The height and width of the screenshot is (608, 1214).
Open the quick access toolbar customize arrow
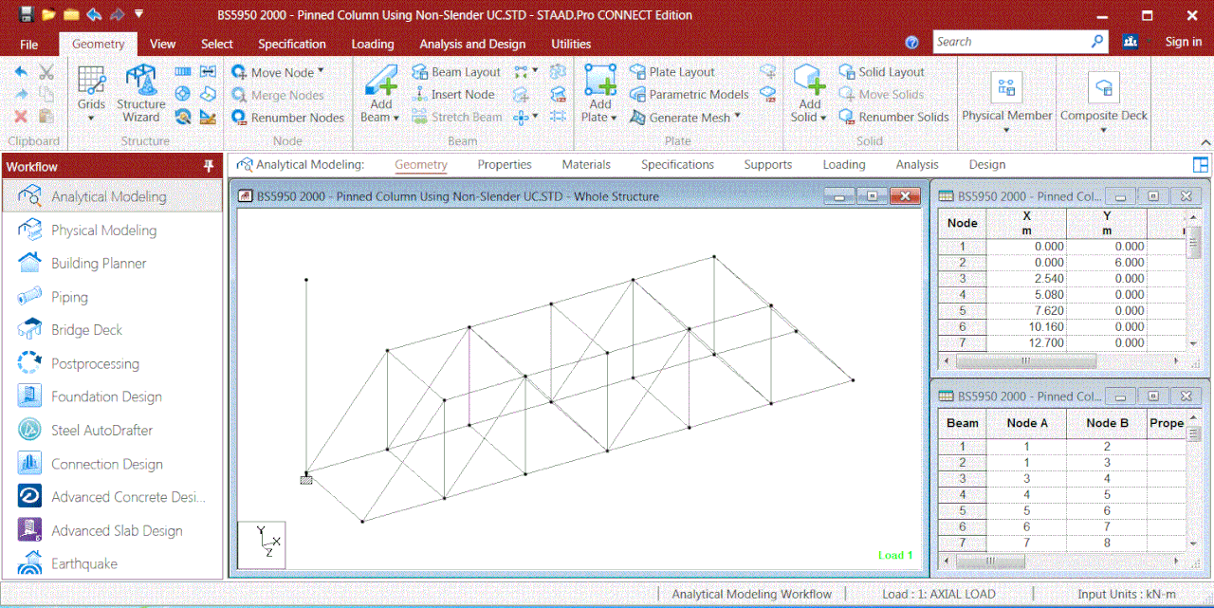139,14
